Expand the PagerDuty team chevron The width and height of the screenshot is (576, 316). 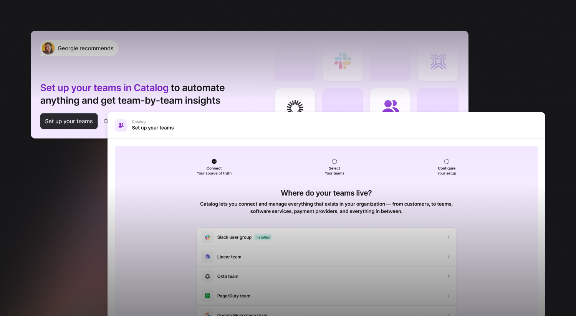click(449, 296)
